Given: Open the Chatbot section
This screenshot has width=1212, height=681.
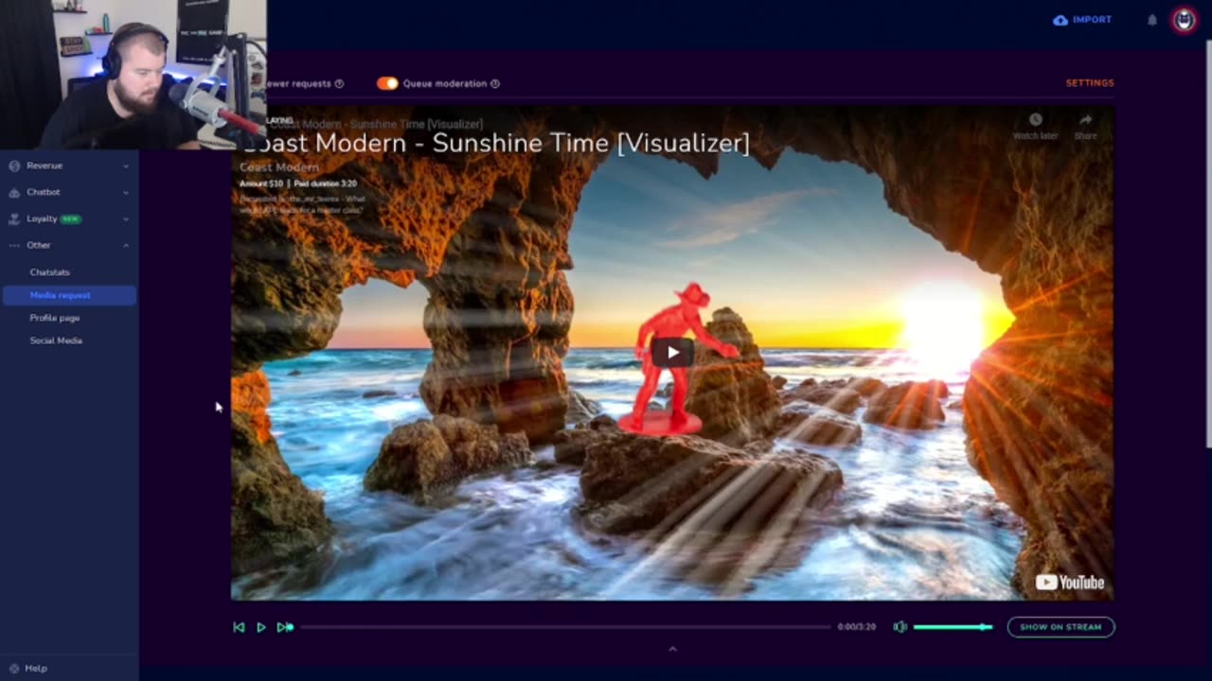Looking at the screenshot, I should [44, 192].
